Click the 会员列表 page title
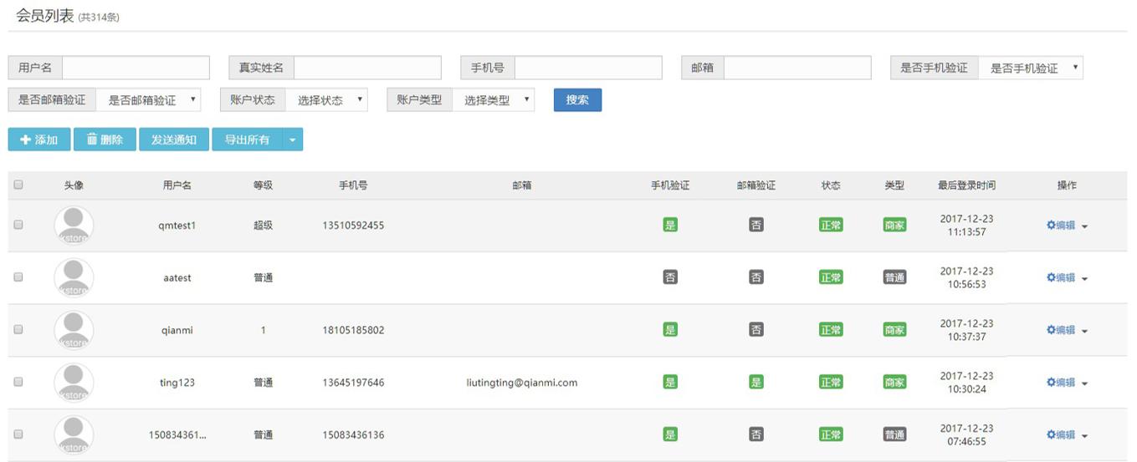 (x=45, y=15)
